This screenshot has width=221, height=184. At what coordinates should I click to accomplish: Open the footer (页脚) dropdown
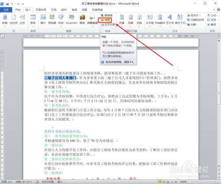pyautogui.click(x=130, y=20)
